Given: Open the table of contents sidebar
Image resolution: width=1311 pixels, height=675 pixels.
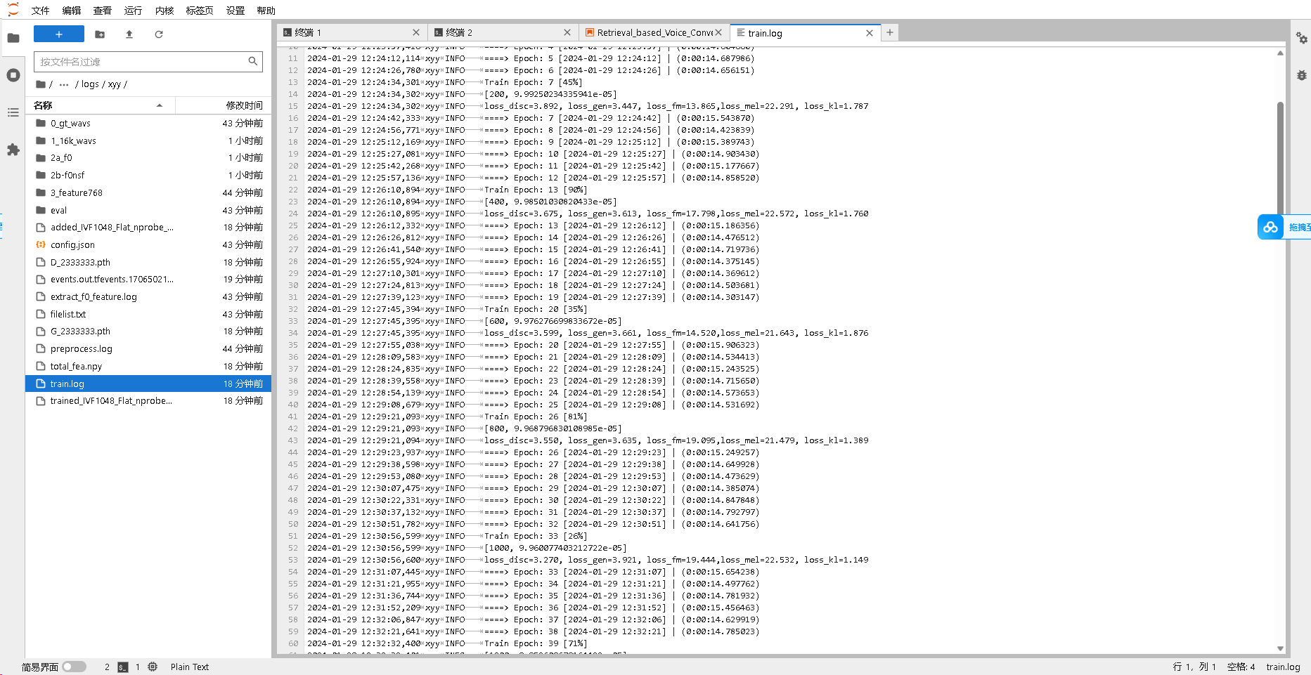Looking at the screenshot, I should pos(13,112).
